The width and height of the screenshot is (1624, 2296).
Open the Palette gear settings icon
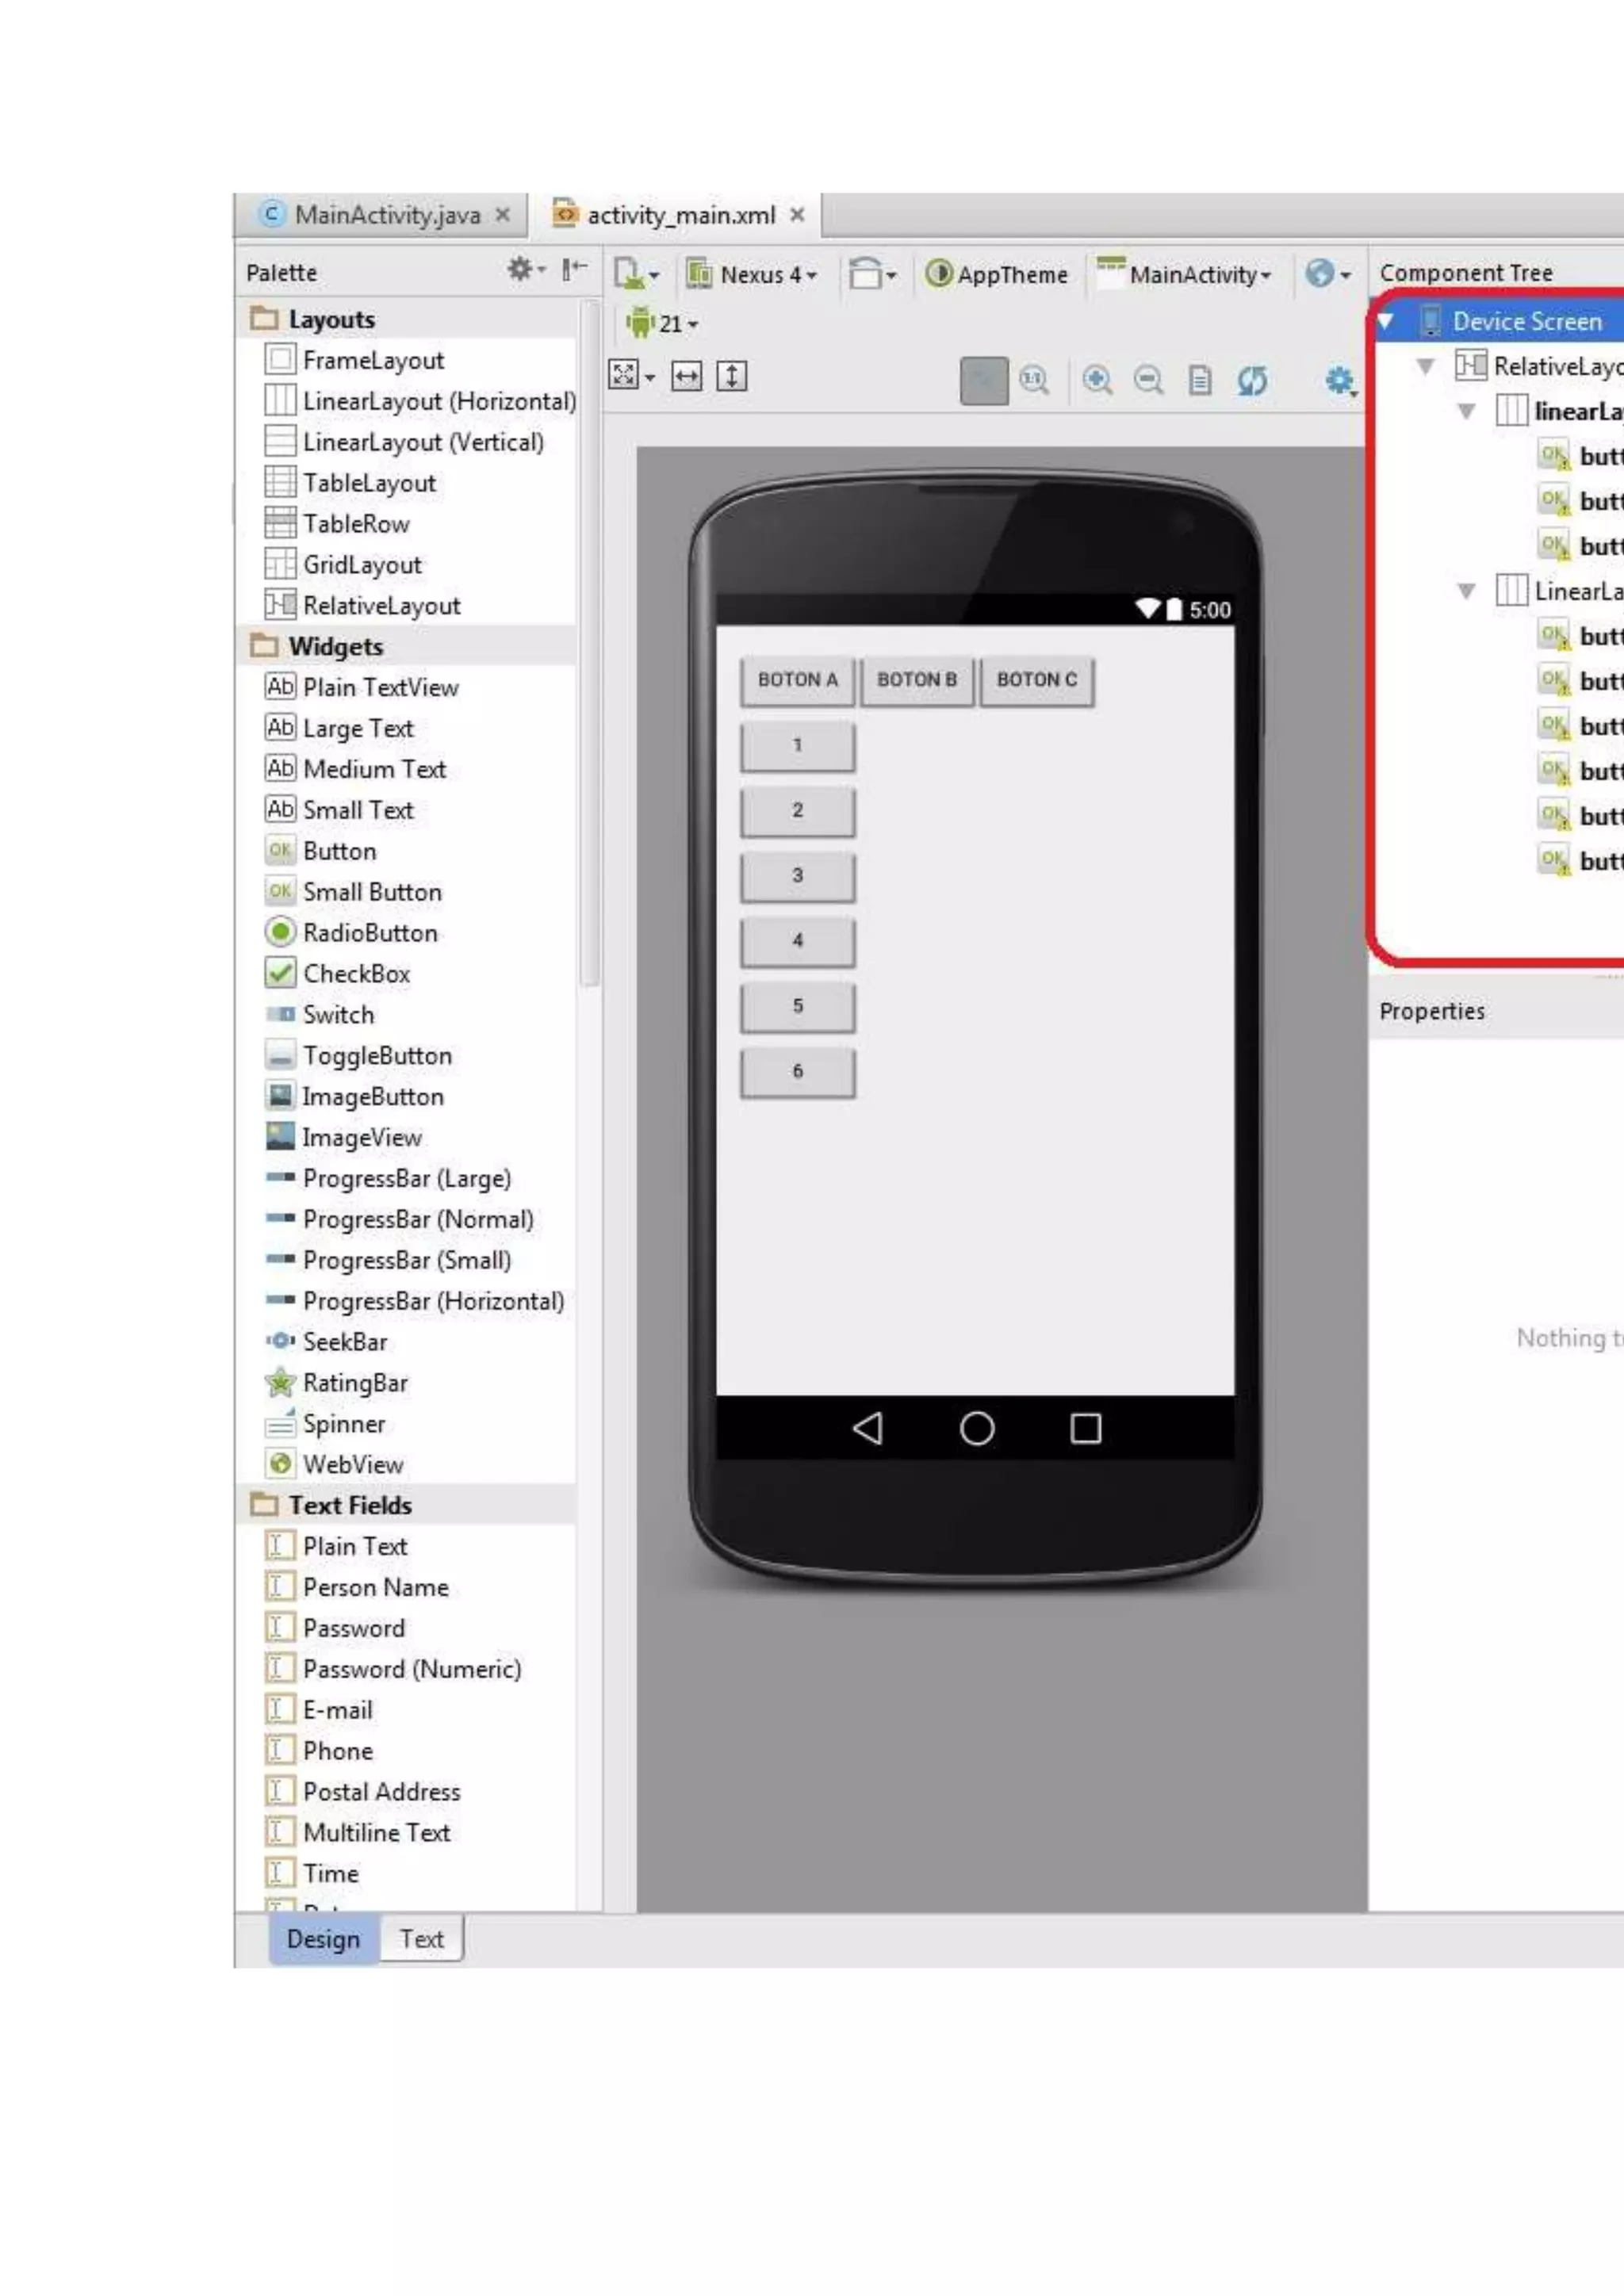pyautogui.click(x=522, y=269)
